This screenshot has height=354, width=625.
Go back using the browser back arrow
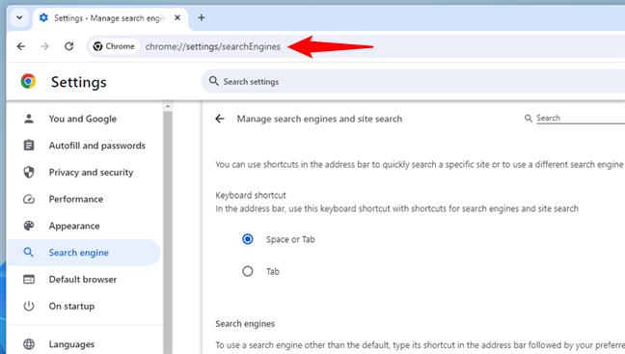pyautogui.click(x=21, y=46)
